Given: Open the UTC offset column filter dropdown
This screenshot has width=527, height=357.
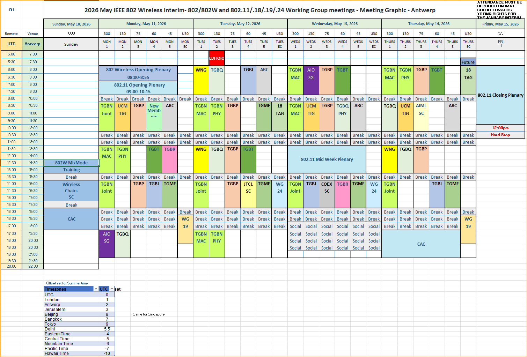Looking at the screenshot, I should [112, 289].
